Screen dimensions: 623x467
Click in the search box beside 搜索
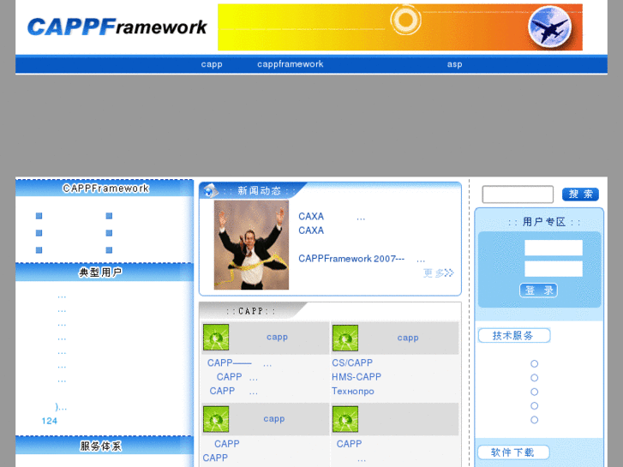tap(518, 195)
